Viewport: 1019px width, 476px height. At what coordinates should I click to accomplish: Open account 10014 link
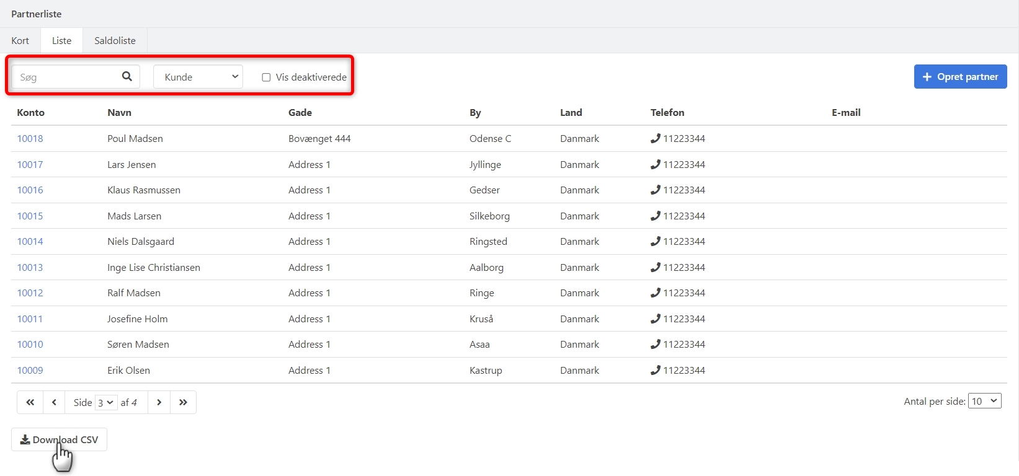click(30, 241)
